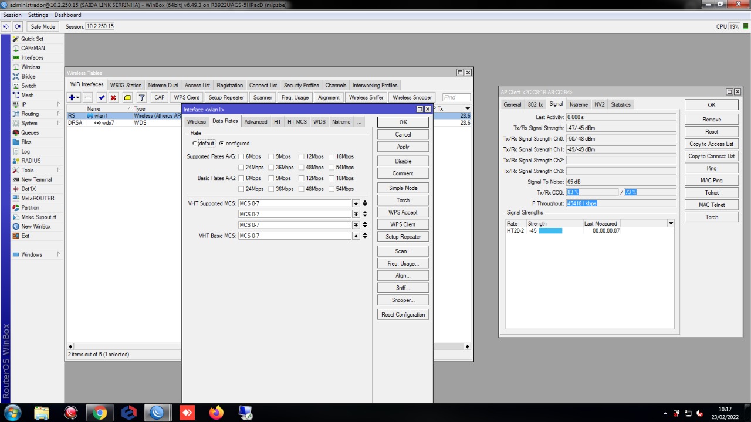Open the Nstreme tab in AP Client window
The height and width of the screenshot is (422, 751).
[579, 104]
